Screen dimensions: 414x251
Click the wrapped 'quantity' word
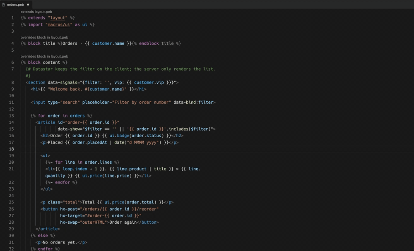pos(55,176)
